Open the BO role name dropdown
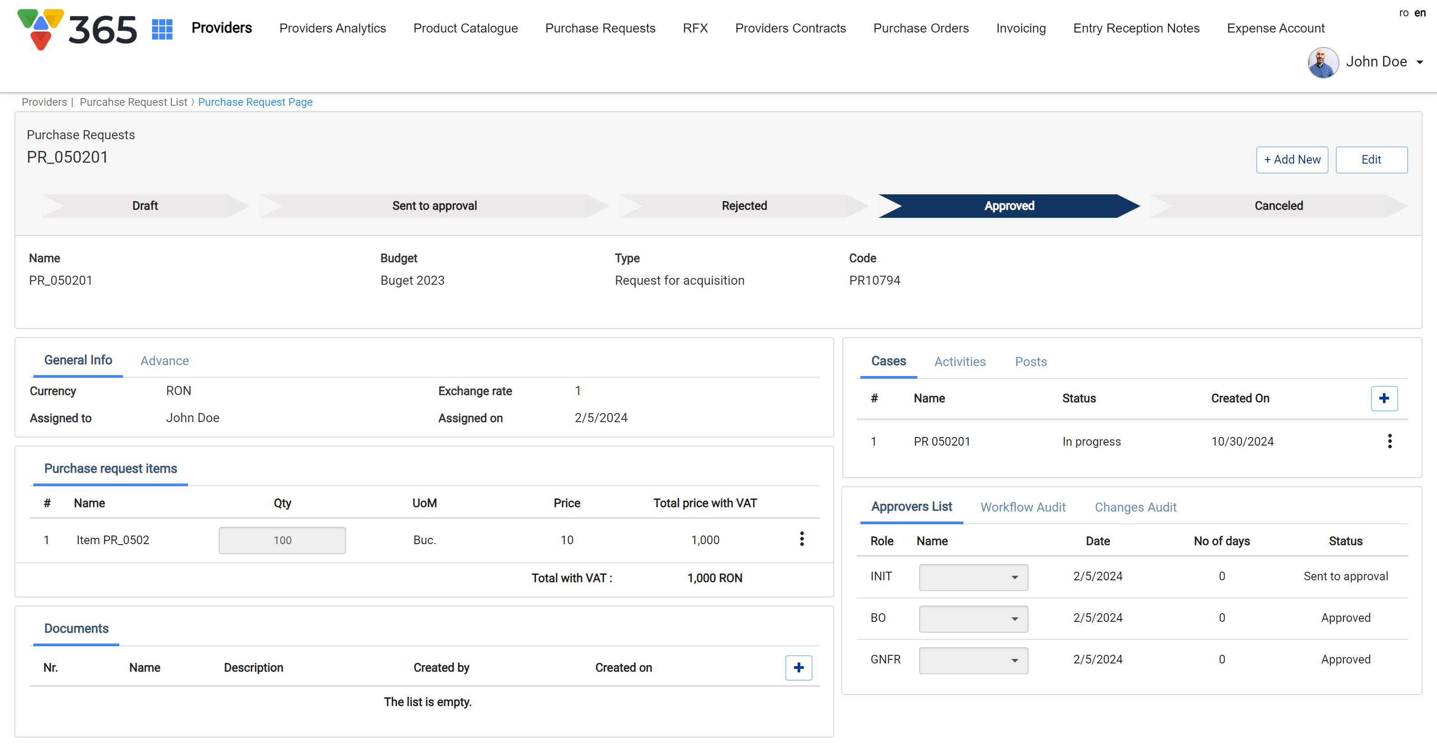Screen dimensions: 1437x752 point(973,618)
